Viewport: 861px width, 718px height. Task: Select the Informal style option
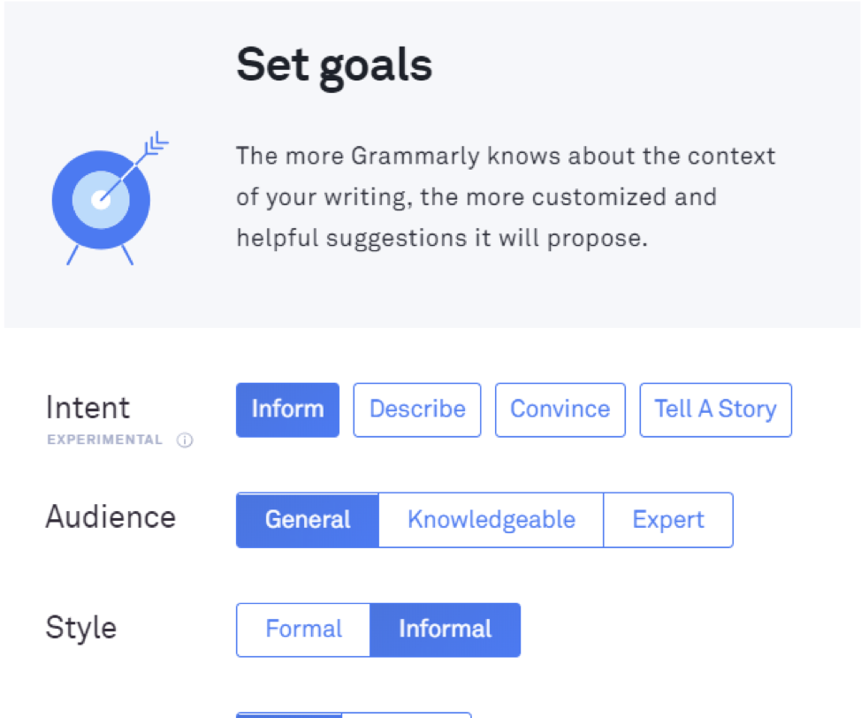pyautogui.click(x=445, y=630)
